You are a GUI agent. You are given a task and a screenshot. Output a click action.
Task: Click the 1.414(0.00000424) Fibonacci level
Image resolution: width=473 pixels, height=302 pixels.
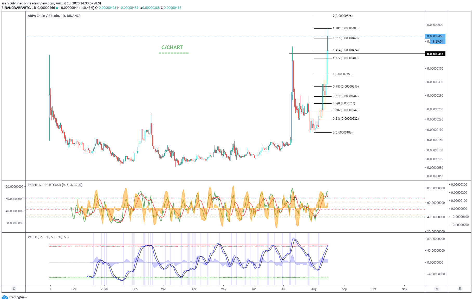tap(346, 50)
